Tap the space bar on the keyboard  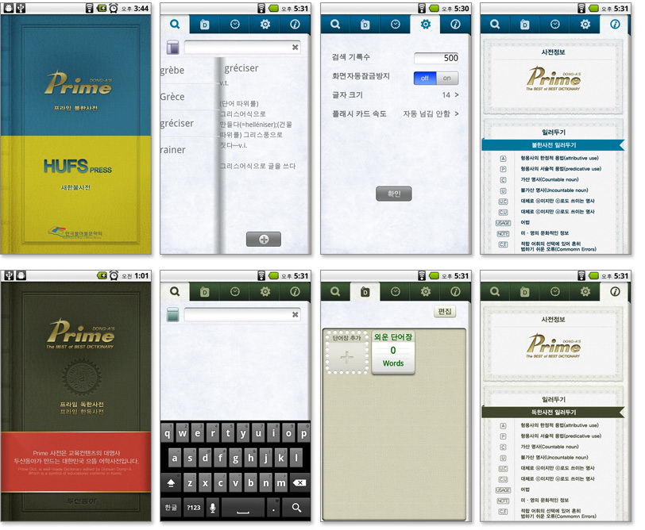(243, 508)
